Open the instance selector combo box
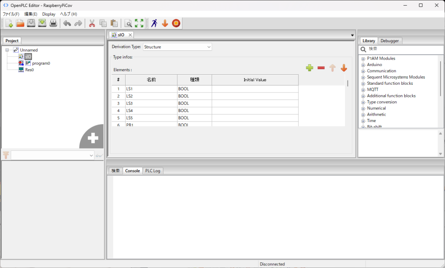This screenshot has width=445, height=268. (53, 155)
